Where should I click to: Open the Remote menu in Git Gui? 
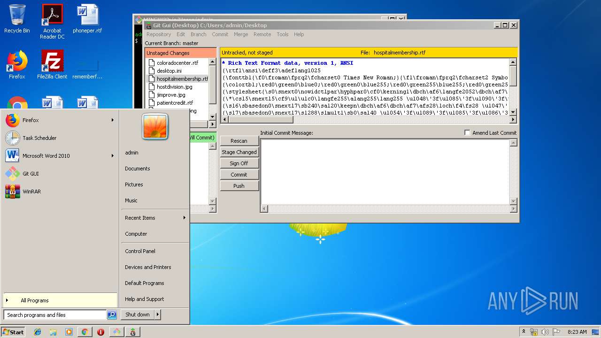262,34
